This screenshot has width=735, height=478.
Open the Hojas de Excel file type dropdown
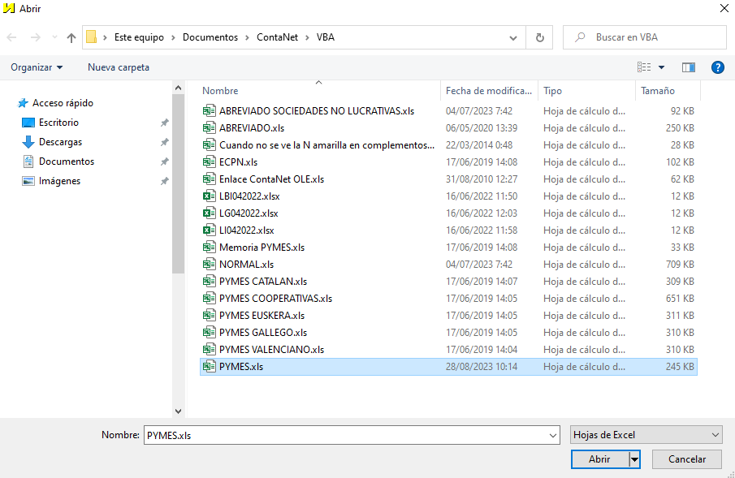[646, 435]
